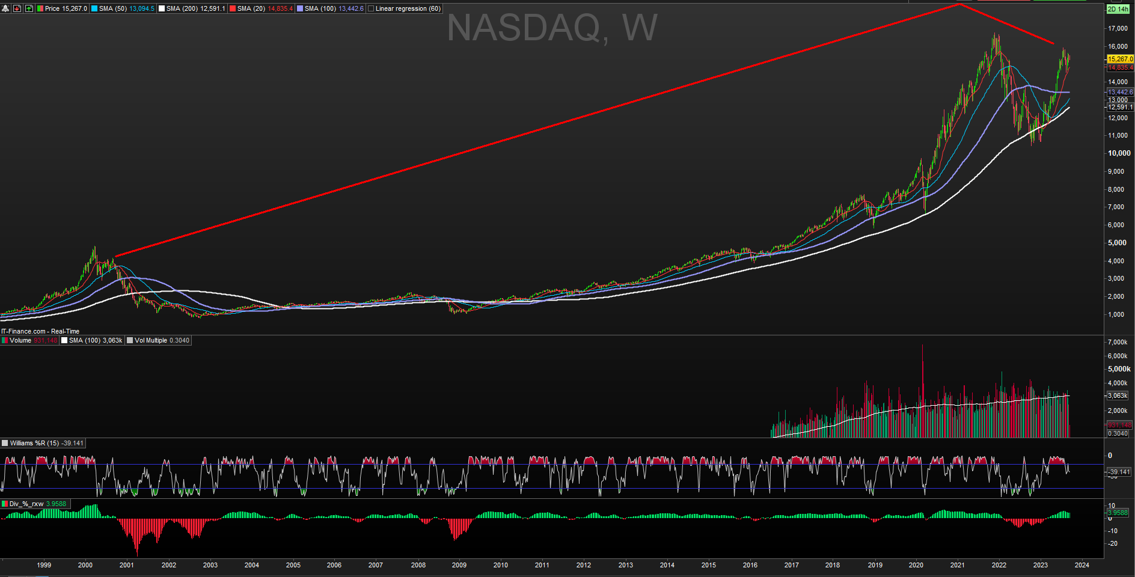Click the 2020 year on time axis
The width and height of the screenshot is (1135, 577).
pos(916,565)
